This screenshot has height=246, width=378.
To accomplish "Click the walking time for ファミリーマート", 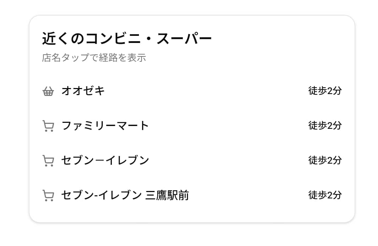I will [325, 125].
